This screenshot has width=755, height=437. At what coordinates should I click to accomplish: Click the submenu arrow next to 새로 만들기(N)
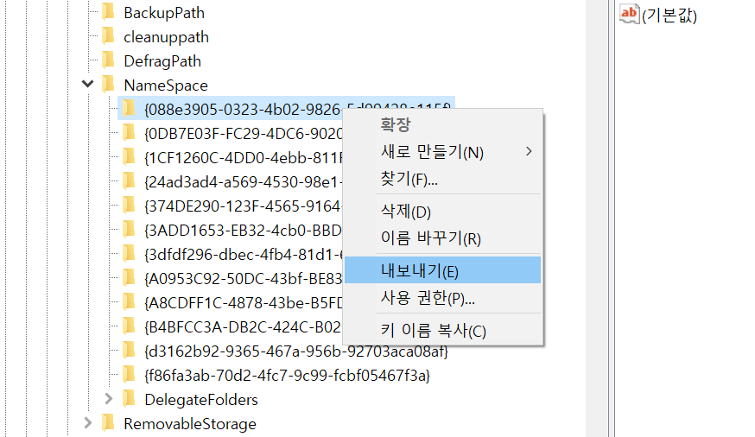tap(529, 152)
